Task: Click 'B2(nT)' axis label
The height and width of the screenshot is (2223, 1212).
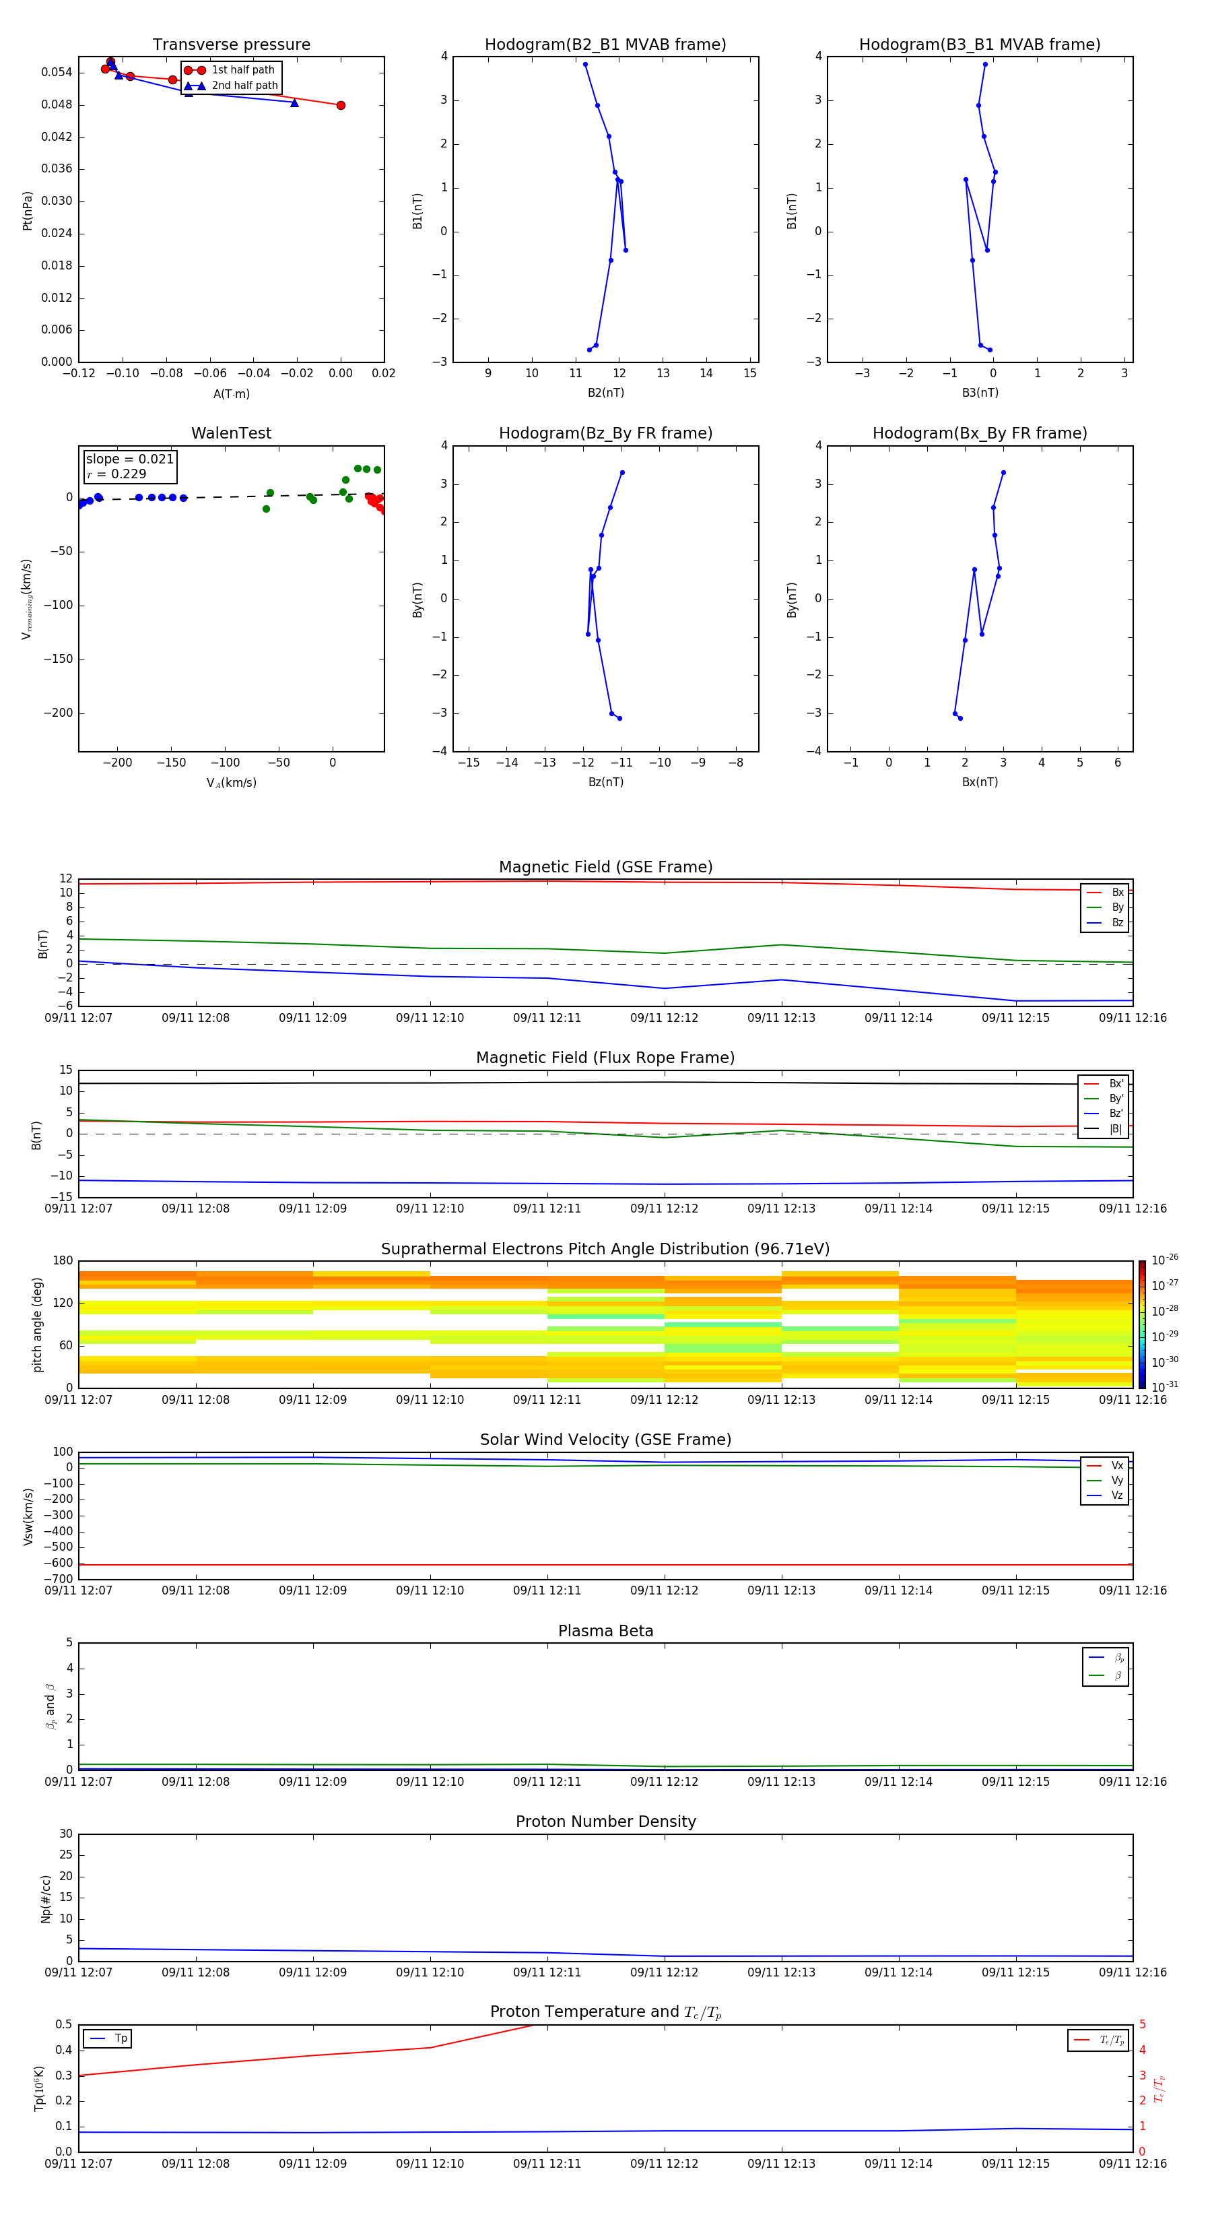Action: tap(605, 393)
